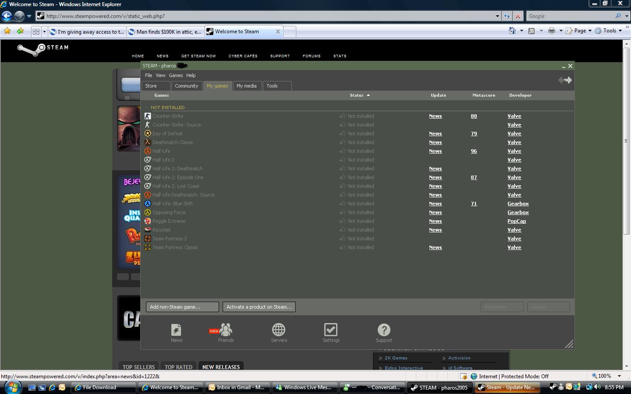Click the Print icon in IE toolbar

click(x=551, y=31)
